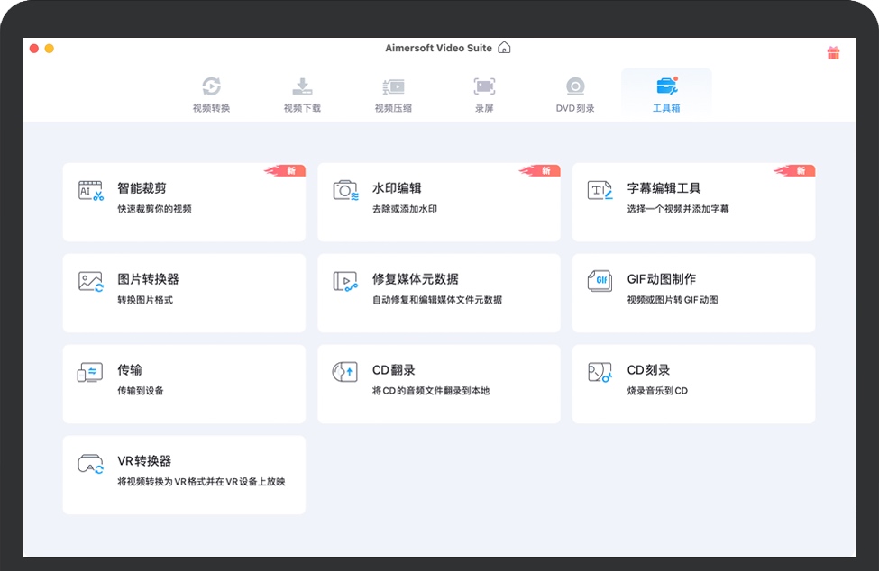Open the DVD 刻录 burner icon
The width and height of the screenshot is (879, 571).
[575, 86]
